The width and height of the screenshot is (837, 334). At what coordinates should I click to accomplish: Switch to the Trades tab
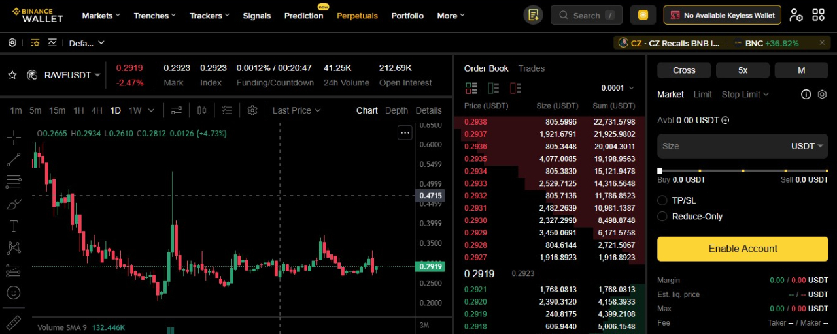pyautogui.click(x=531, y=68)
